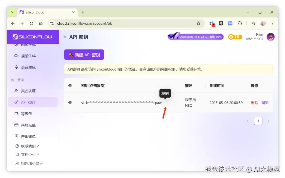The image size is (285, 178).
Task: Click the 新建 API 密钥 button
Action: [84, 55]
